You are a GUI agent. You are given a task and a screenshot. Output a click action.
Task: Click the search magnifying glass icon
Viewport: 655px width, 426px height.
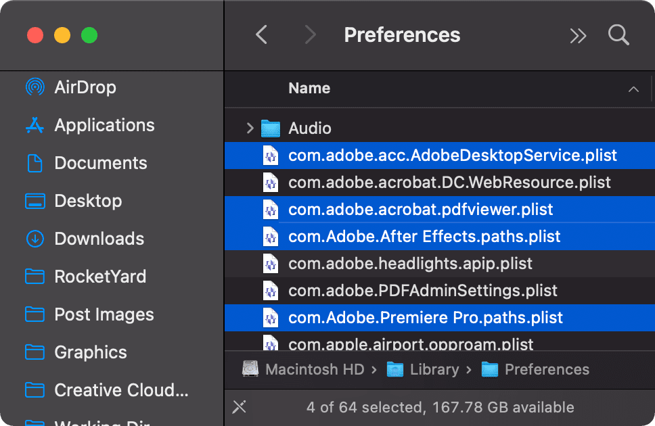[618, 35]
